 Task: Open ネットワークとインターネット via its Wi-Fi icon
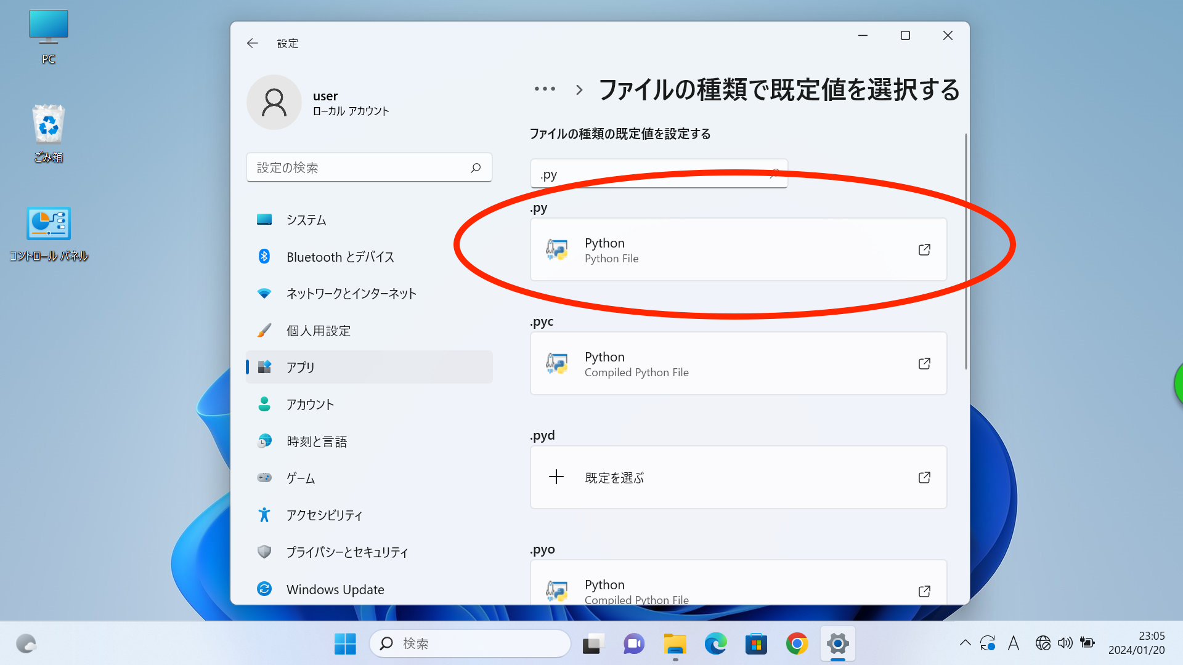click(265, 294)
